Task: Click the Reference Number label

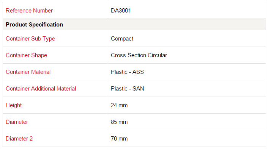Action: point(29,11)
